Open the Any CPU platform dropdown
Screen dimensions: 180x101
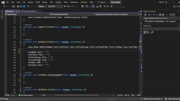(x=55, y=6)
